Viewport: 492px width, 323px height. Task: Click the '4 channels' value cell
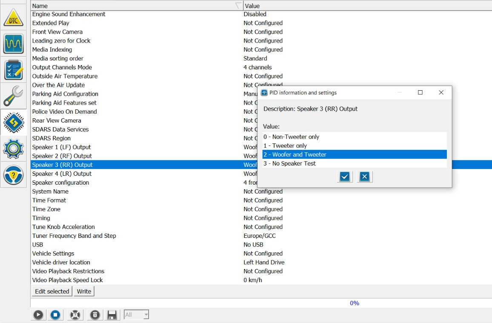pos(257,67)
